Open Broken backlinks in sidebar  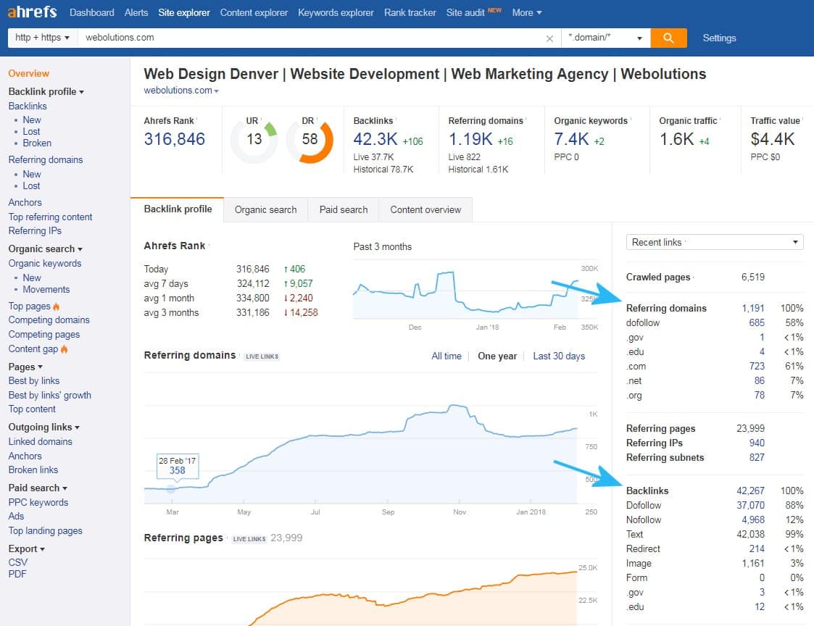[x=37, y=143]
